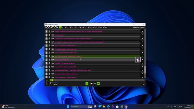Click the music note icon for line 130
Image resolution: width=194 pixels, height=109 pixels.
click(x=46, y=70)
